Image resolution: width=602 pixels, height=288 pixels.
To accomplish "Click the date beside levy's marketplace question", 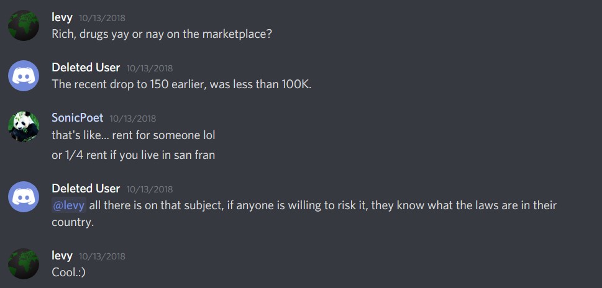I will pyautogui.click(x=102, y=18).
